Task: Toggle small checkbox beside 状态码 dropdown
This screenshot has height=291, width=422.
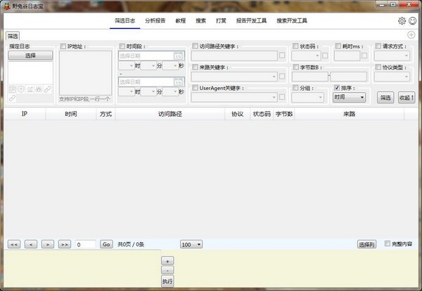Action: tap(325, 56)
